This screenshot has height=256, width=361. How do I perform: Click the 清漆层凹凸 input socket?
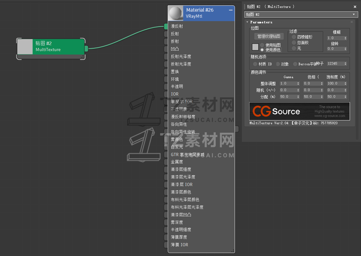166,215
